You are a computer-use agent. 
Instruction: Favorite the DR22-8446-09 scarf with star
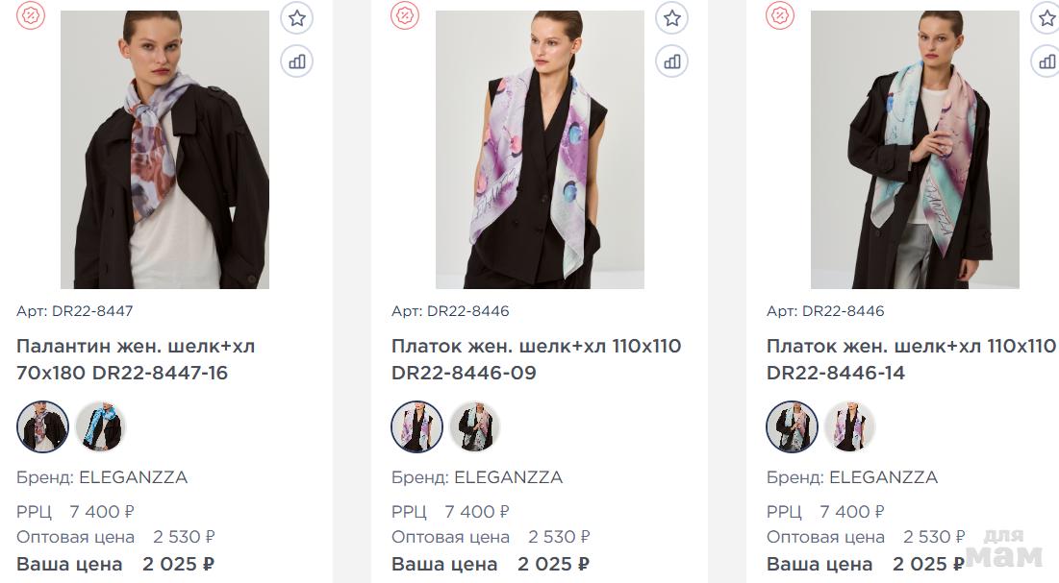pyautogui.click(x=672, y=17)
